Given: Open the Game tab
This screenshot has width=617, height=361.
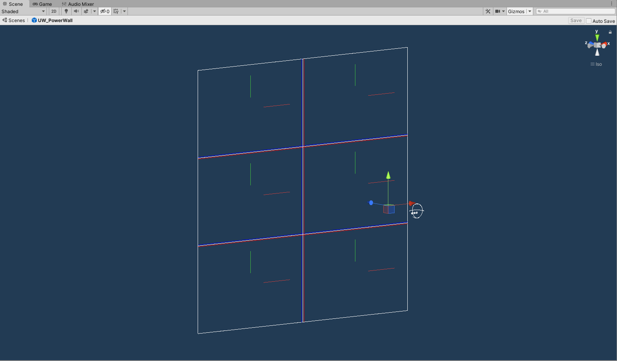Looking at the screenshot, I should tap(42, 4).
